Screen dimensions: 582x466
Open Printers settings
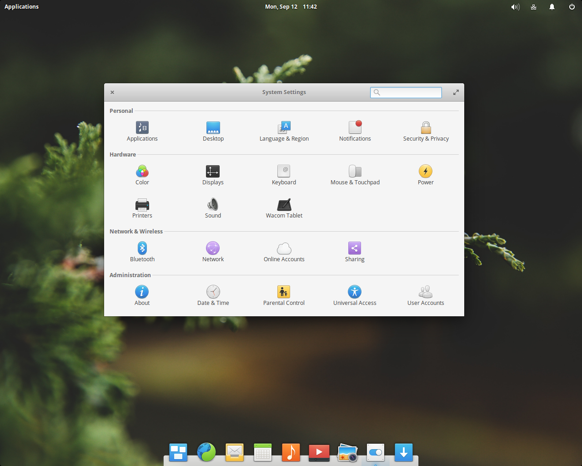coord(142,209)
